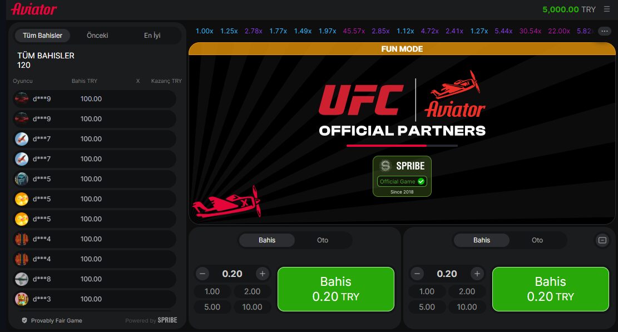Open the 1.25x round in history

tap(229, 31)
